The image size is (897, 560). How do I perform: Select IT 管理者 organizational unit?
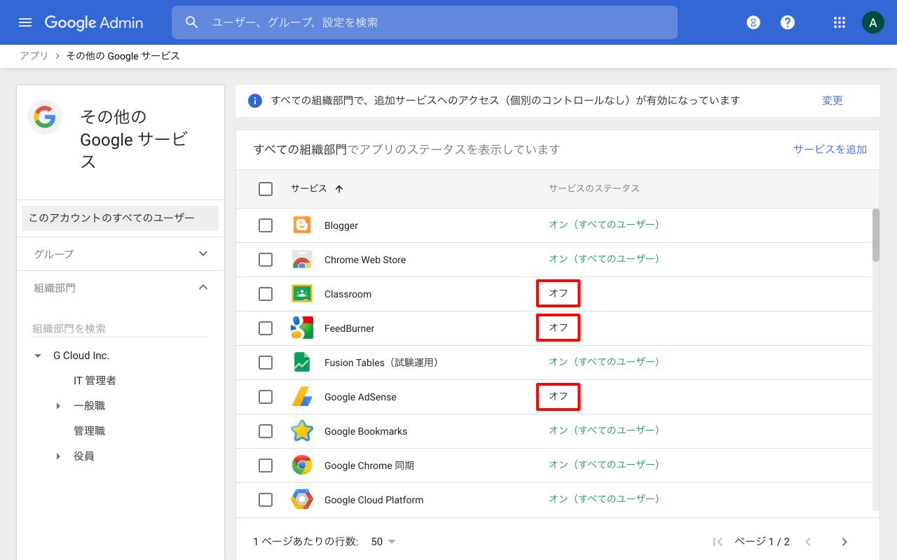(95, 381)
